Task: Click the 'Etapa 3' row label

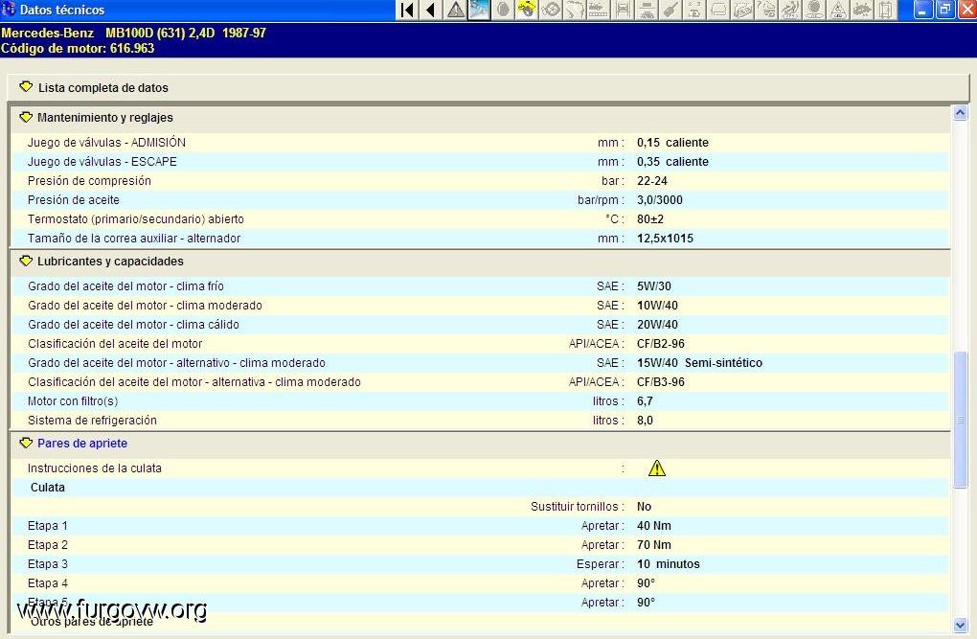Action: coord(47,564)
